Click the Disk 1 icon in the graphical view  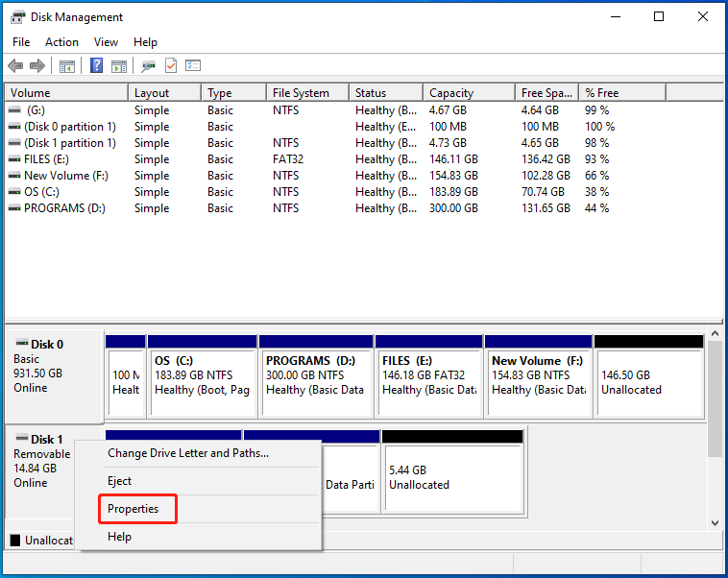click(22, 438)
